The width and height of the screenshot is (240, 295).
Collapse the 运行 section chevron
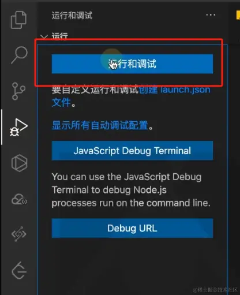point(44,36)
